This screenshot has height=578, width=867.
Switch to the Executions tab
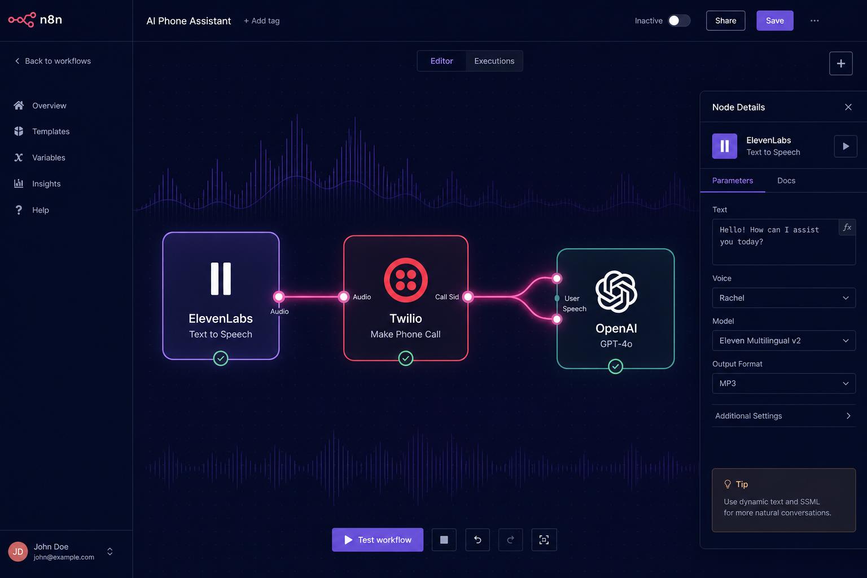tap(494, 61)
